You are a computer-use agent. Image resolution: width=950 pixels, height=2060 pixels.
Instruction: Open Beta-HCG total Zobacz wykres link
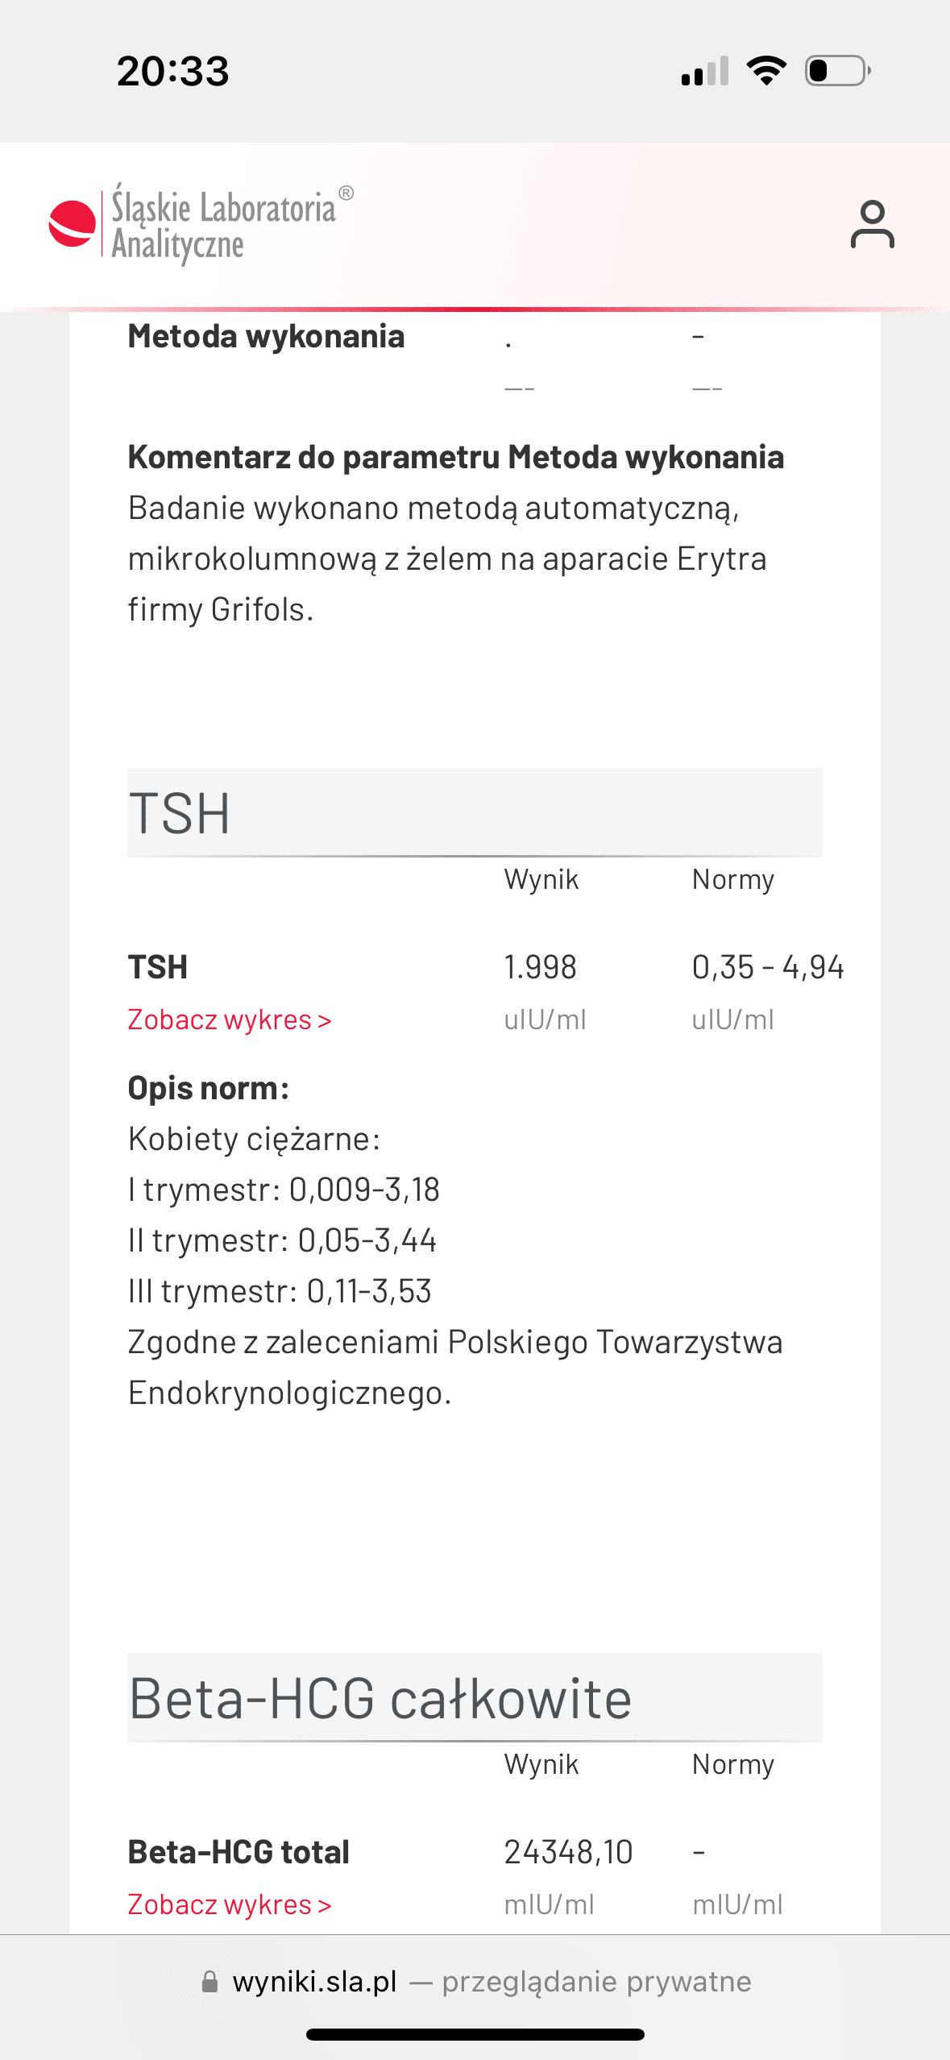point(230,1905)
